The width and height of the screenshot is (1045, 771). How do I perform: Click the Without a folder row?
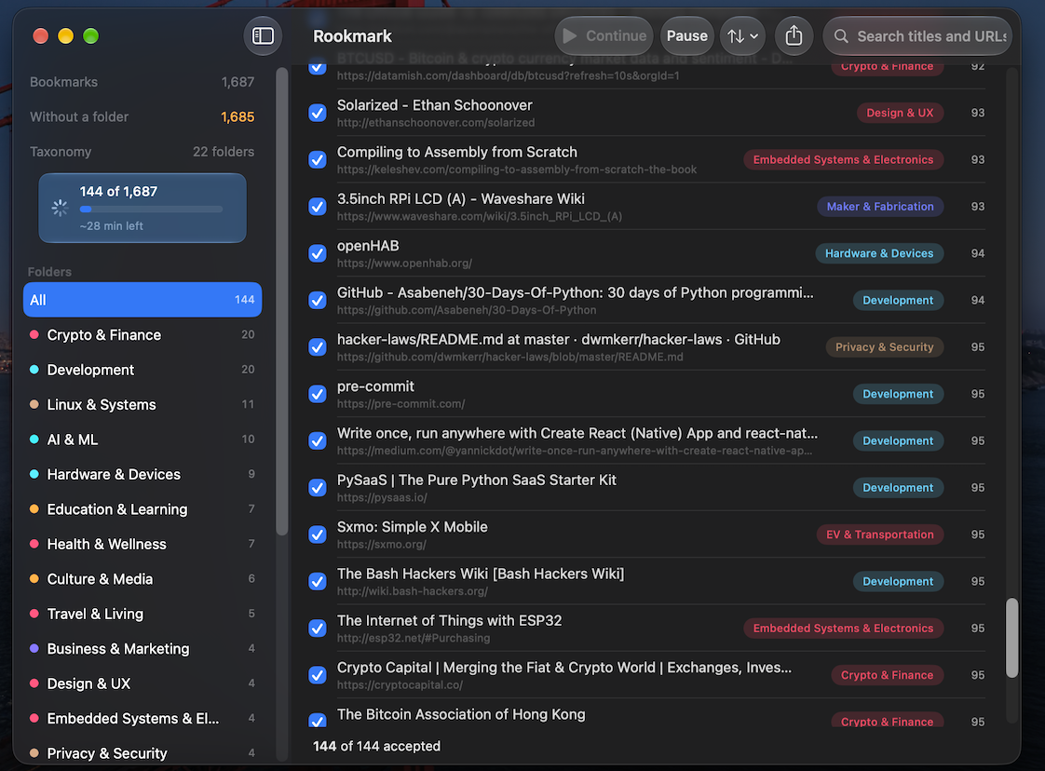(x=142, y=116)
